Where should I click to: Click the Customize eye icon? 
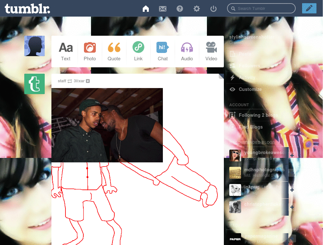tap(232, 89)
